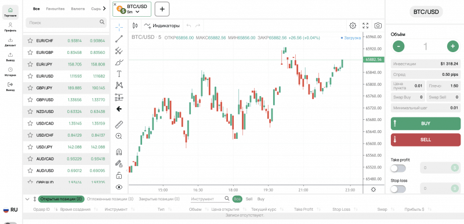Select the zoom in tool

pos(119,136)
